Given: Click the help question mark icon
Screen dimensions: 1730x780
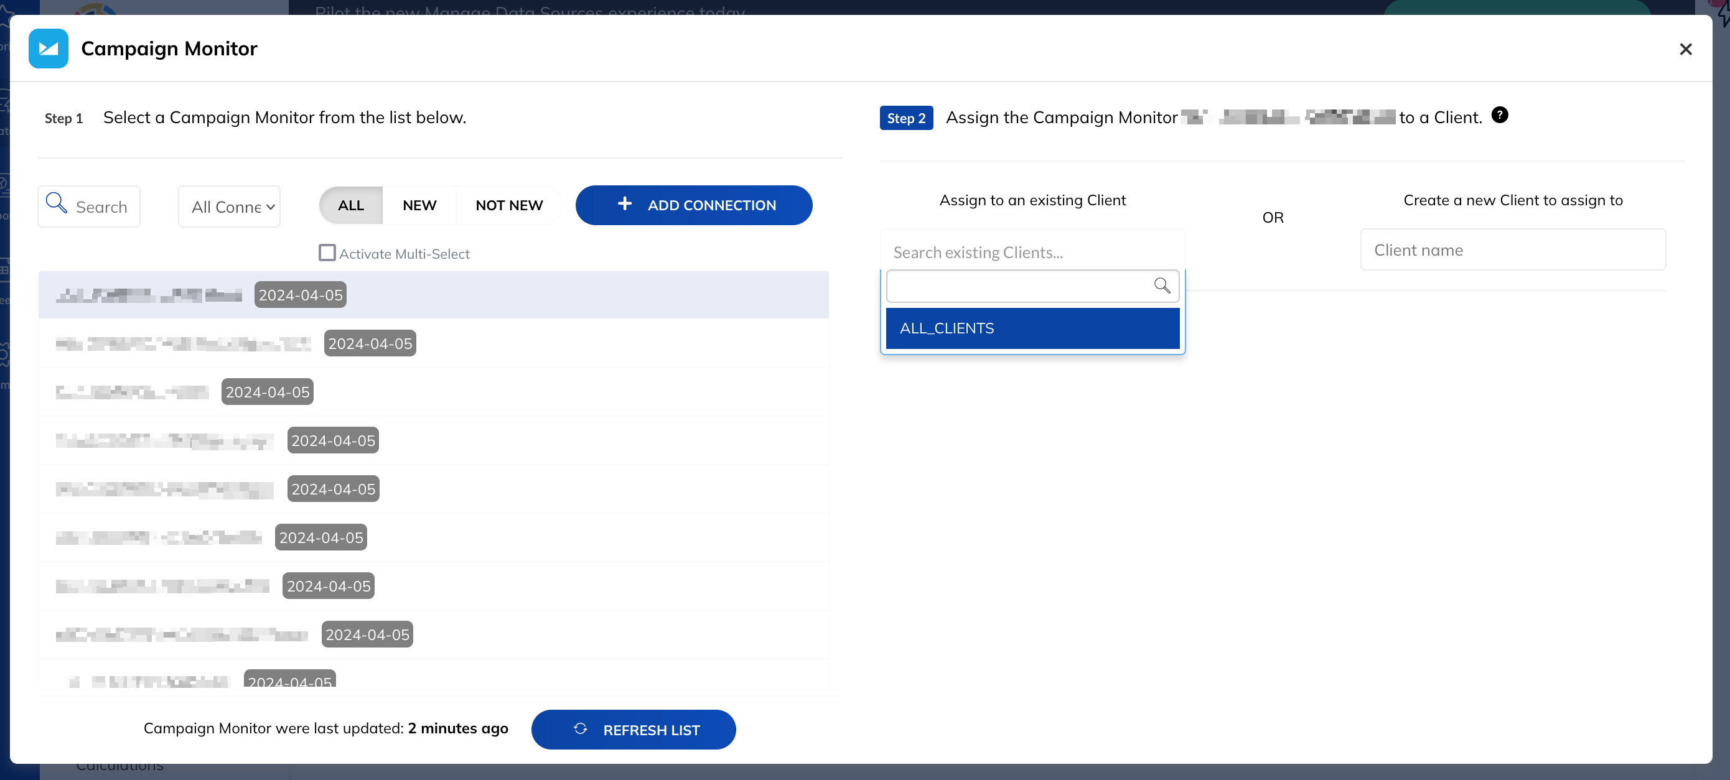Looking at the screenshot, I should pyautogui.click(x=1499, y=116).
